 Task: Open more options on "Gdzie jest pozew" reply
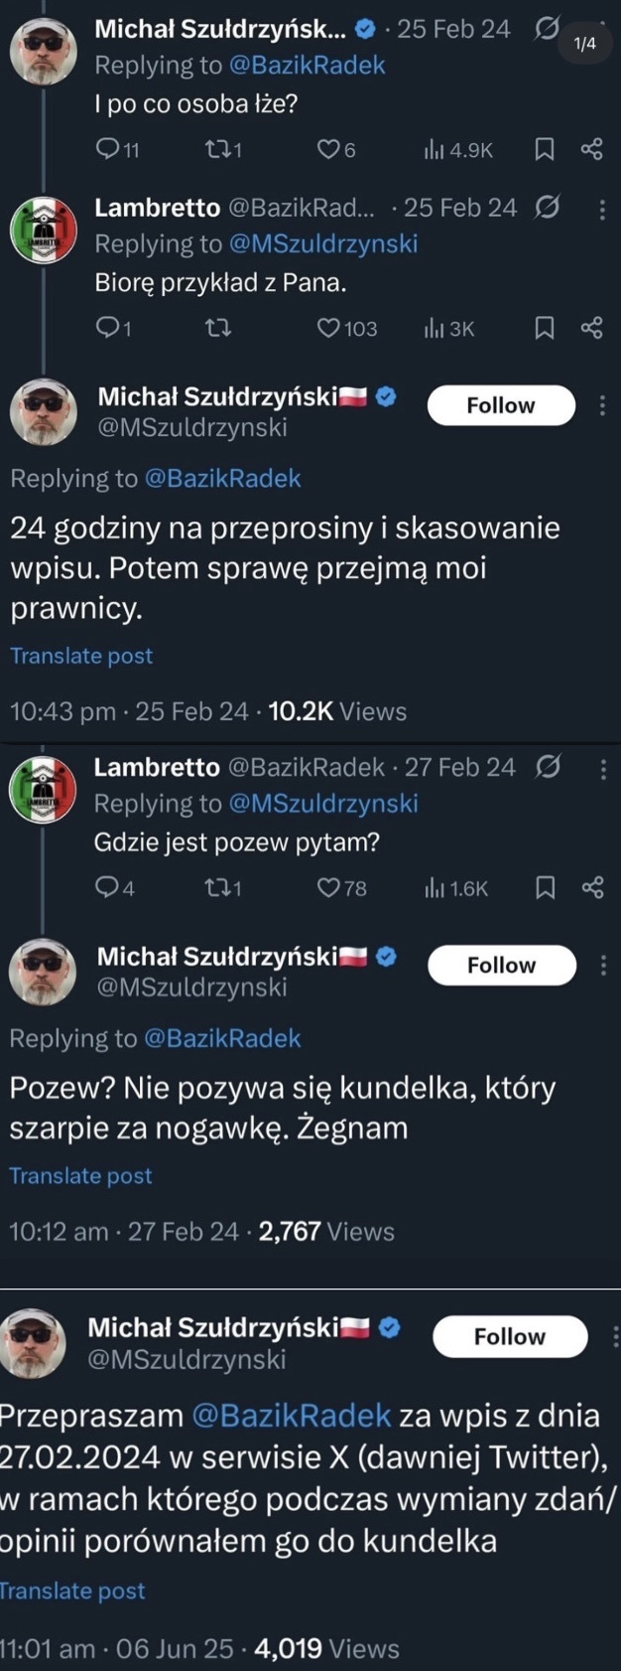click(x=602, y=769)
